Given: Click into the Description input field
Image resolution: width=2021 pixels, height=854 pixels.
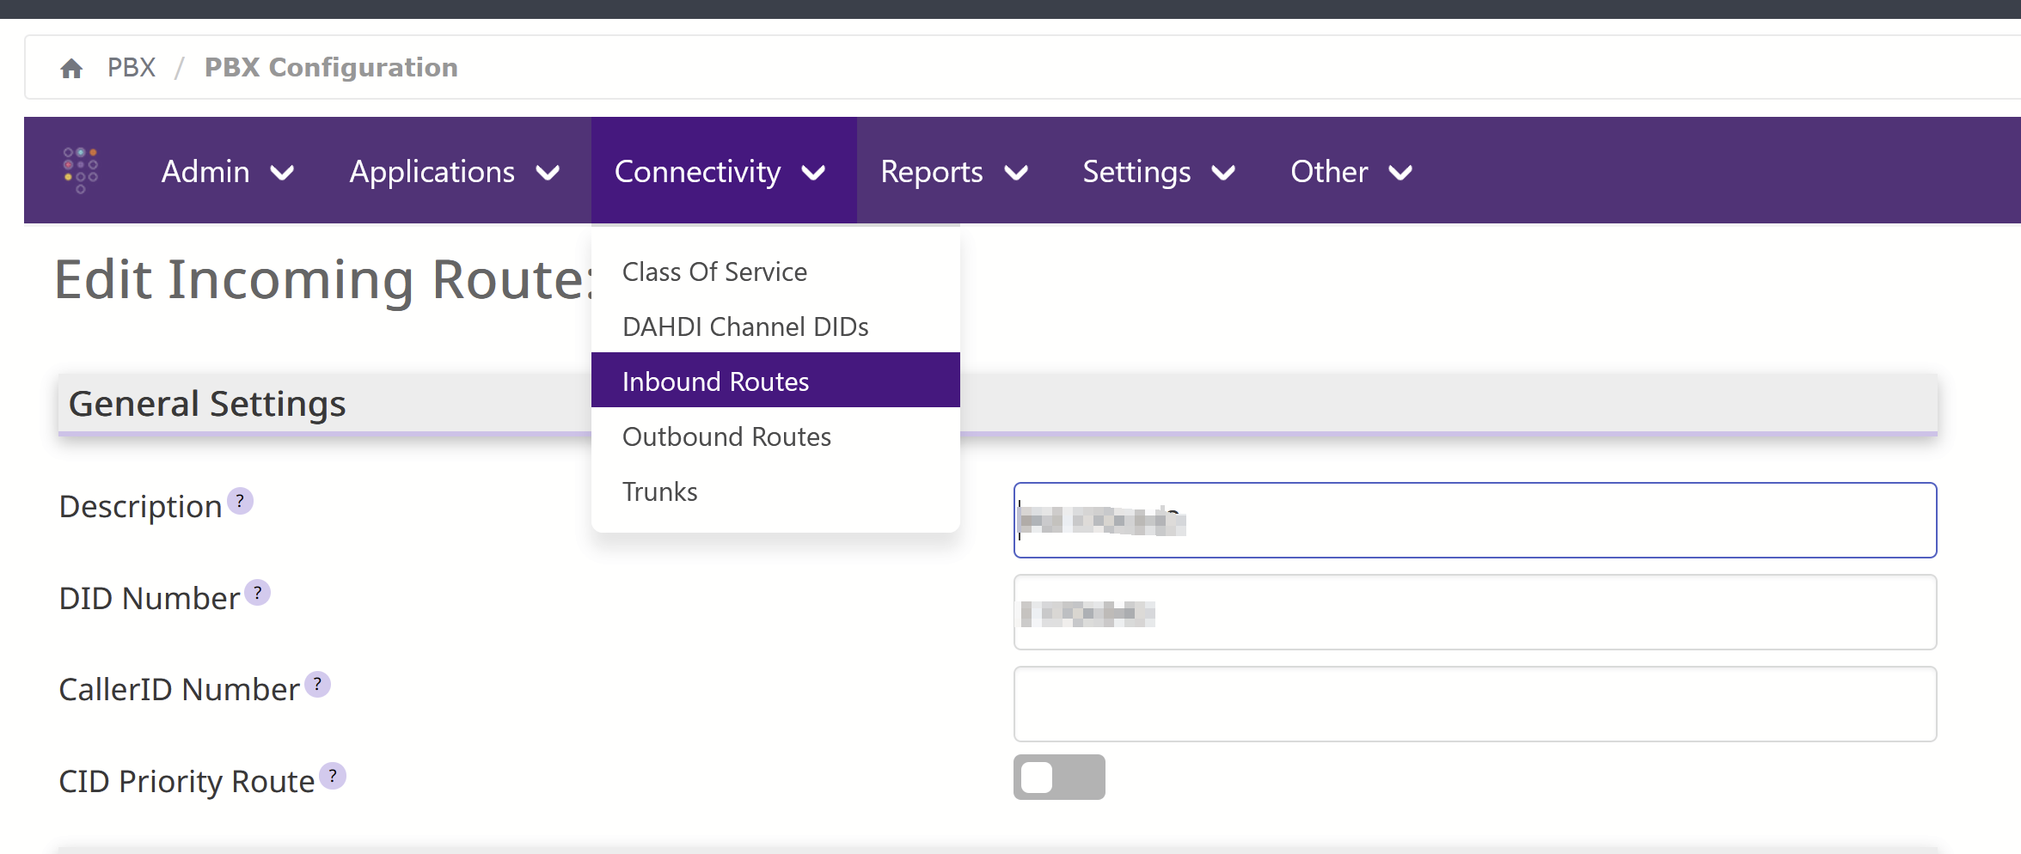Looking at the screenshot, I should [1475, 520].
